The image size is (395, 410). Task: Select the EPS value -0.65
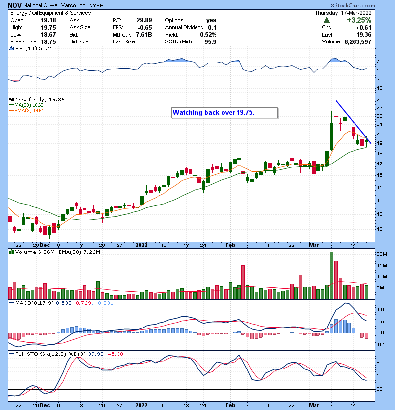point(145,28)
